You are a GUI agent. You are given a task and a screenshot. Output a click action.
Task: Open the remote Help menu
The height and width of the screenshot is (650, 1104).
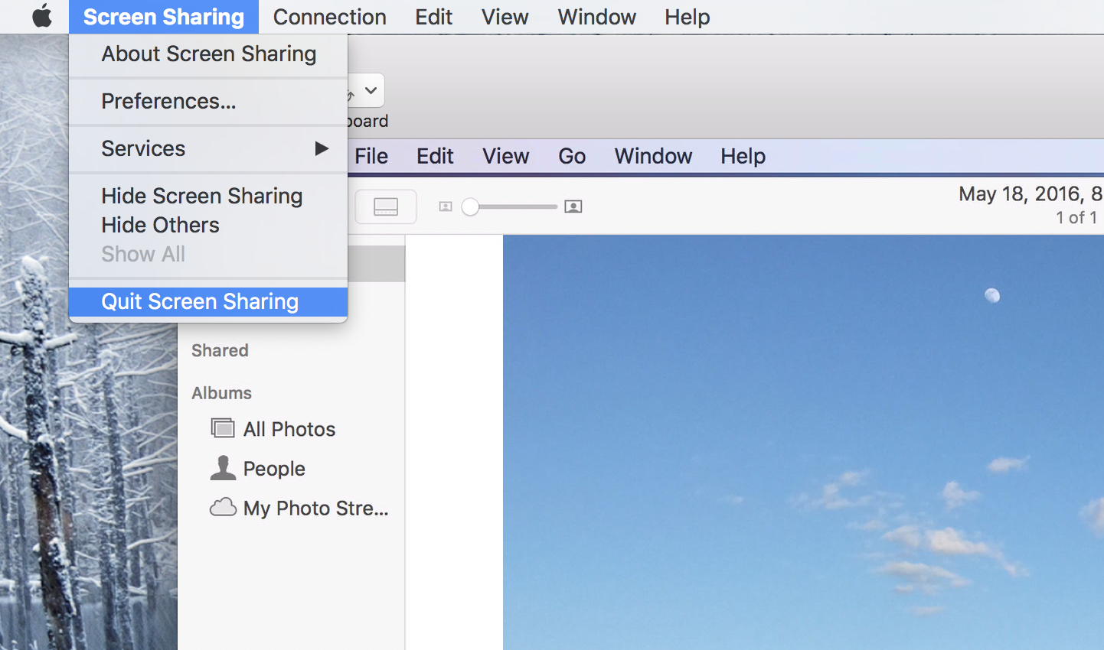(x=743, y=156)
